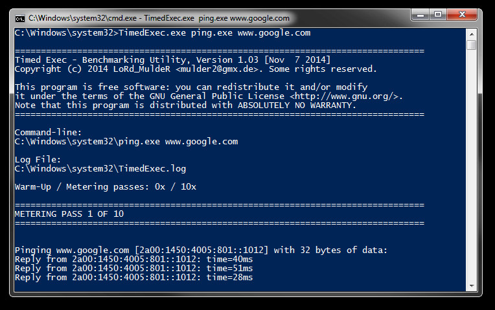This screenshot has height=310, width=495.
Task: Click the TimedExec.log file path line
Action: pos(100,168)
